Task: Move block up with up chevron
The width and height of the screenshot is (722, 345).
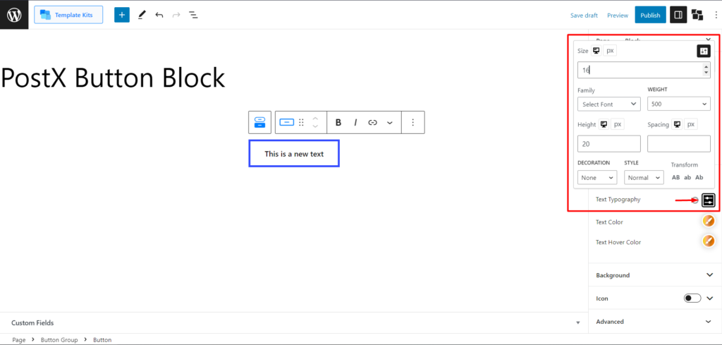Action: point(315,119)
